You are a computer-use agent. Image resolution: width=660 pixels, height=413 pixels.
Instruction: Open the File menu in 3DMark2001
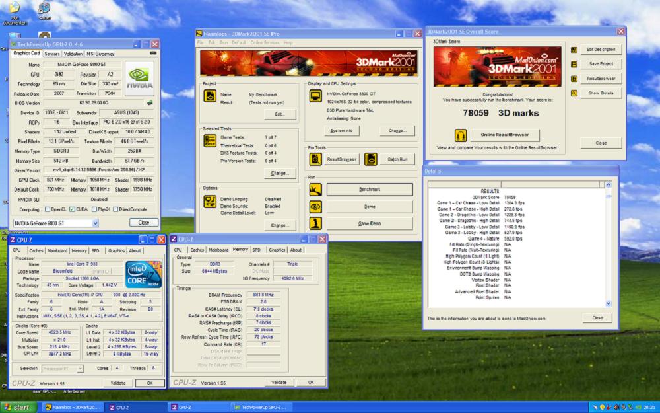pyautogui.click(x=200, y=42)
